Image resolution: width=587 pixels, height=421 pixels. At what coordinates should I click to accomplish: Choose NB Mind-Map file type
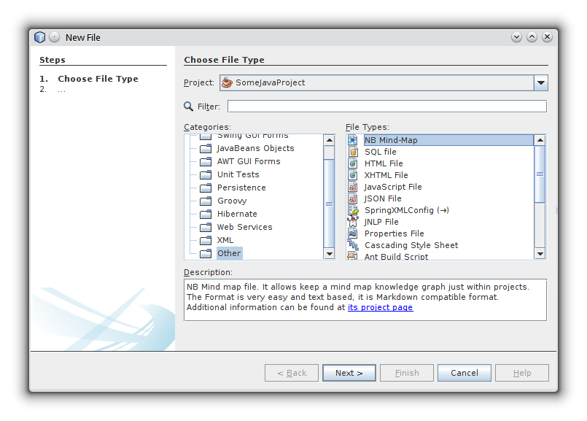(x=440, y=140)
